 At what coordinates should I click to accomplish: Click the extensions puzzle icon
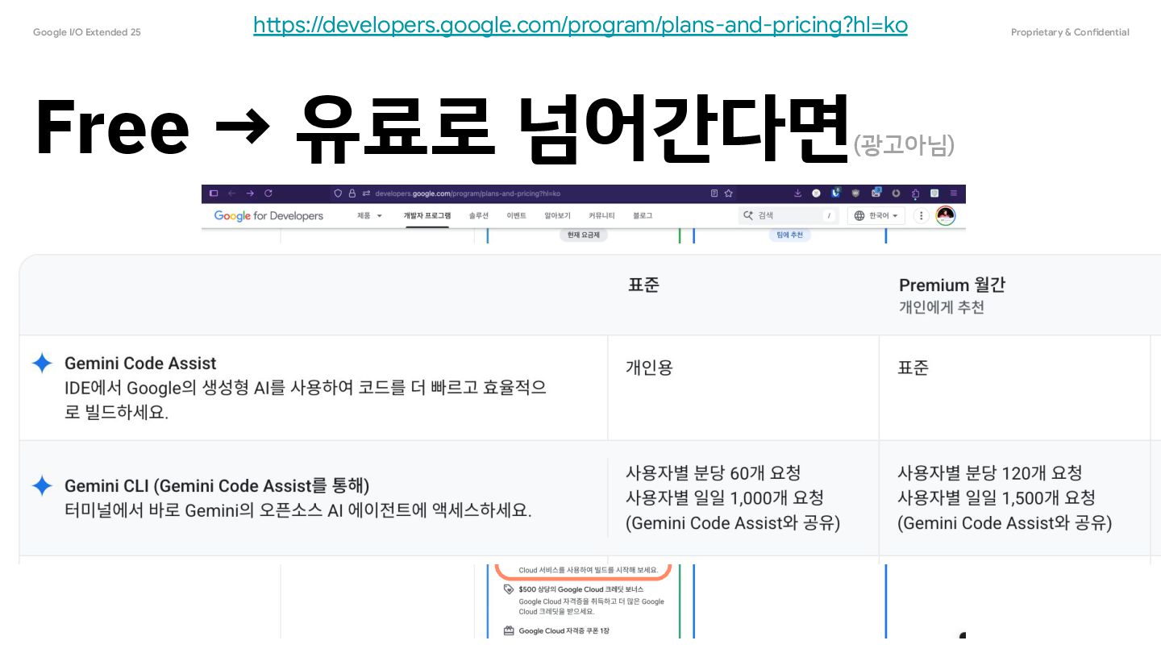[916, 193]
